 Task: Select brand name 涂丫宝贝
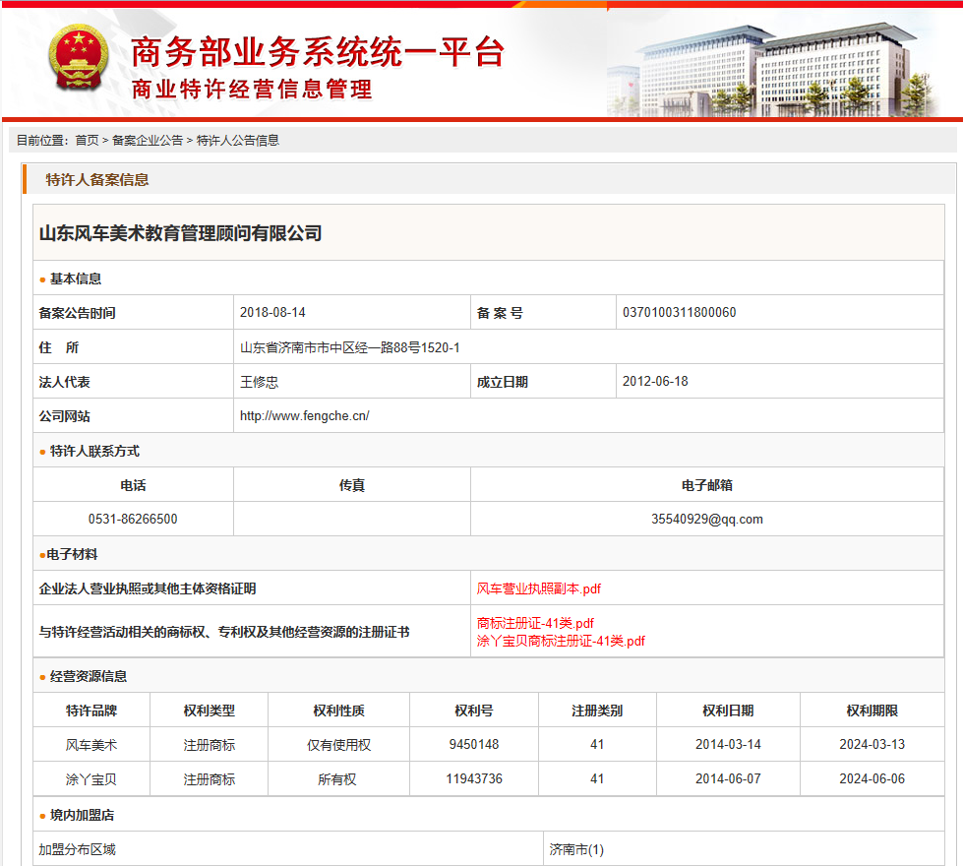click(x=91, y=779)
